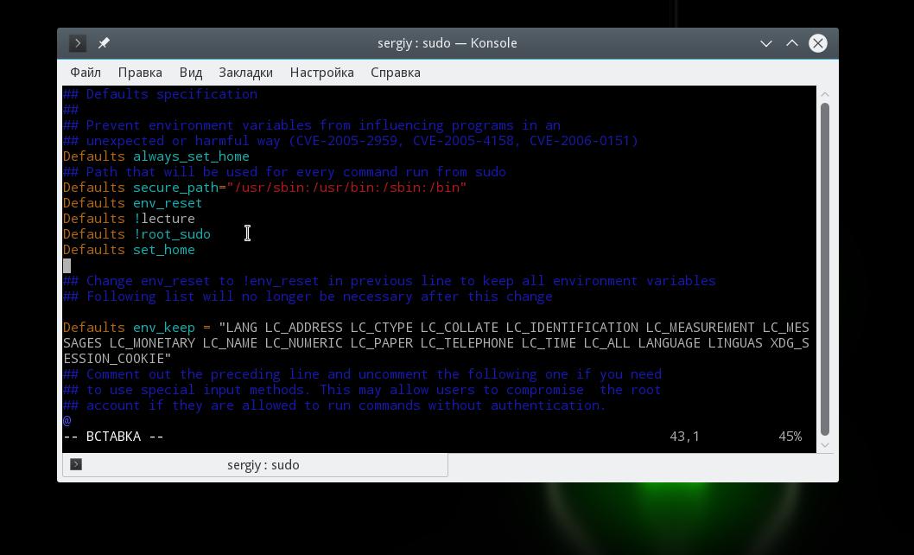914x555 pixels.
Task: Click the terminal icon on the session tab
Action: click(76, 464)
